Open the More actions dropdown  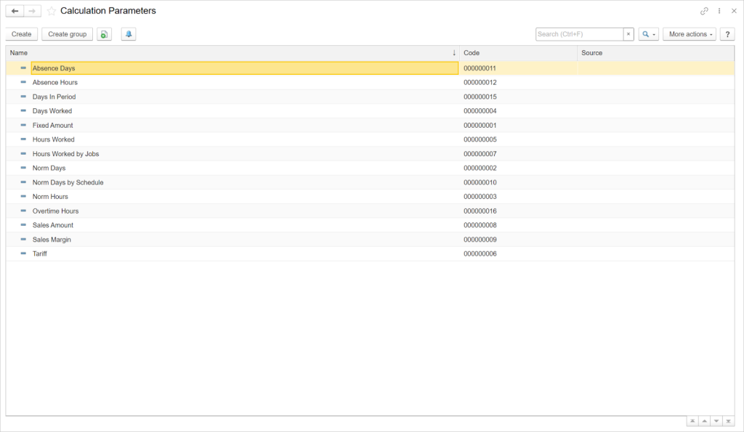tap(688, 34)
